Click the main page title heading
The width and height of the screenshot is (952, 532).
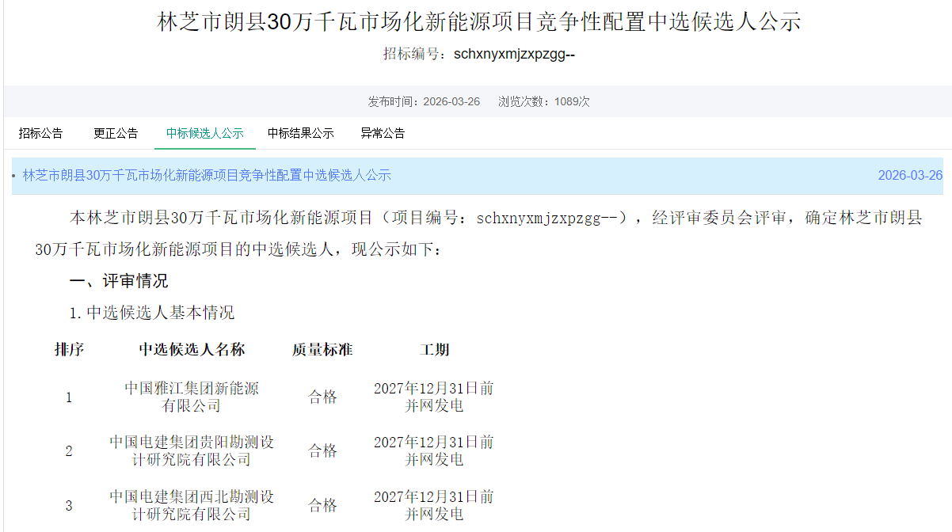point(479,21)
